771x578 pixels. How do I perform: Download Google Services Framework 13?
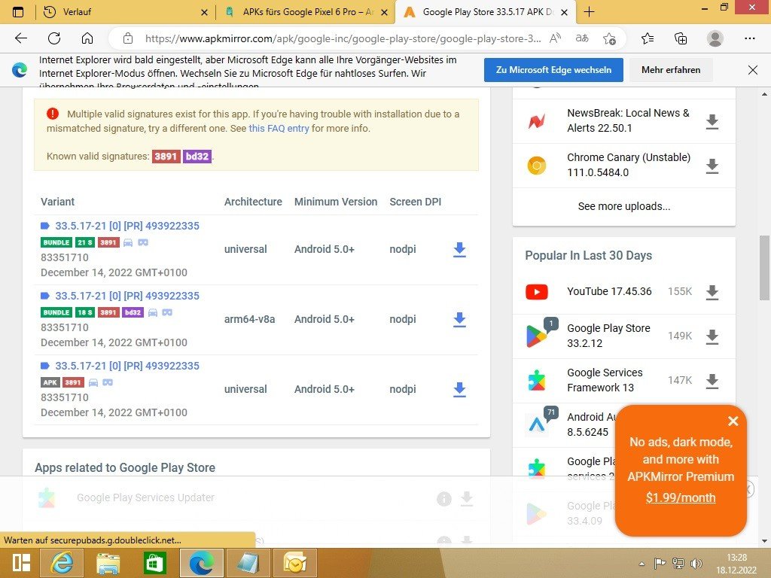click(x=712, y=381)
